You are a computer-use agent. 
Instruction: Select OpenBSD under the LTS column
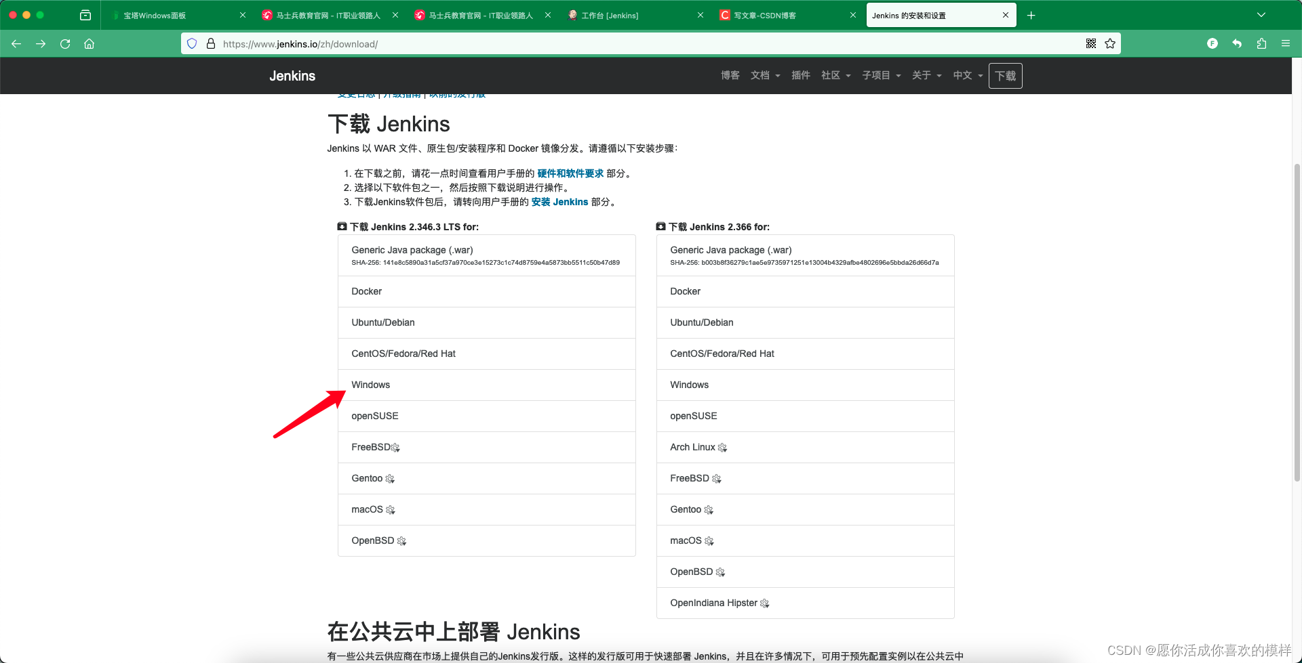[x=486, y=540]
